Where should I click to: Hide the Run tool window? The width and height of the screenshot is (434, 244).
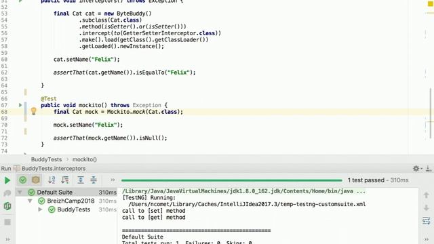[x=428, y=168]
